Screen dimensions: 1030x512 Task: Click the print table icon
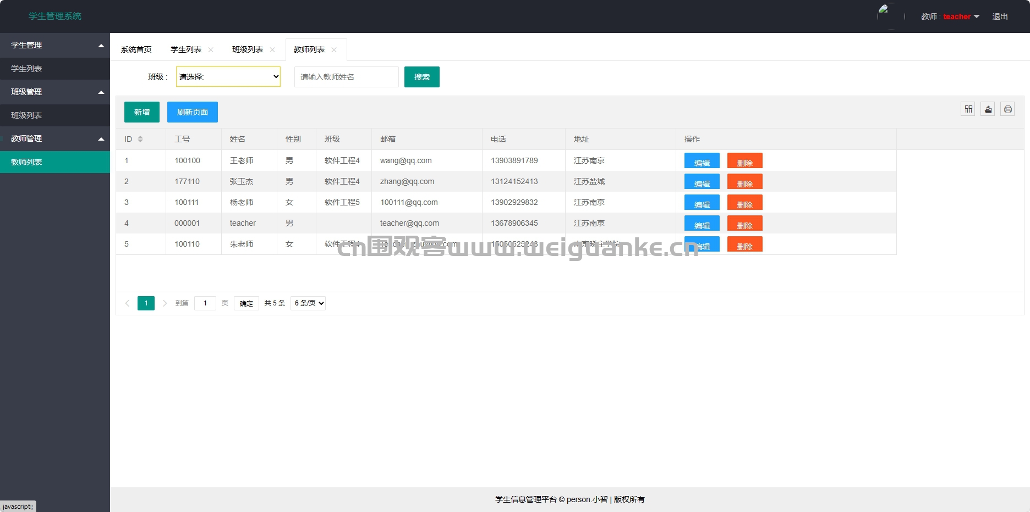(x=1007, y=109)
